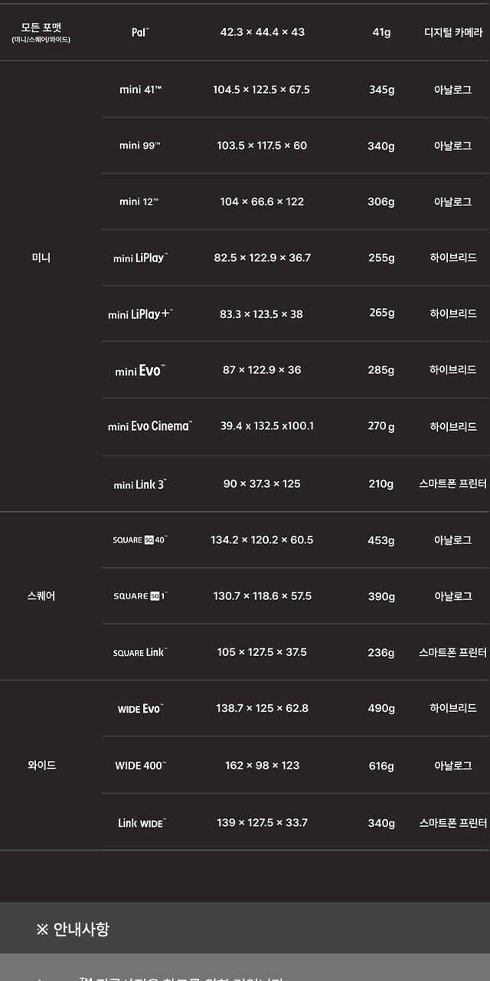This screenshot has height=981, width=490.
Task: Open the SQUARE Link model entry
Action: [139, 652]
